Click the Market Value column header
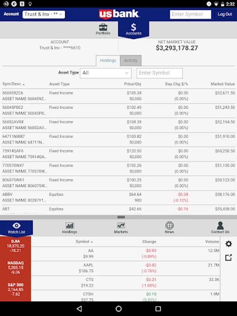 pyautogui.click(x=223, y=84)
